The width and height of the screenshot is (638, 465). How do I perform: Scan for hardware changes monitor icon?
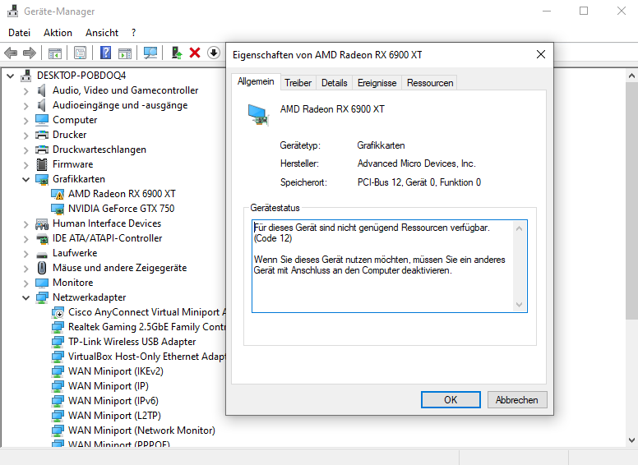click(150, 53)
